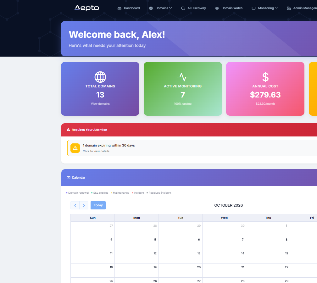Click the Maintenance legend dot
The height and width of the screenshot is (283, 317).
[111, 193]
